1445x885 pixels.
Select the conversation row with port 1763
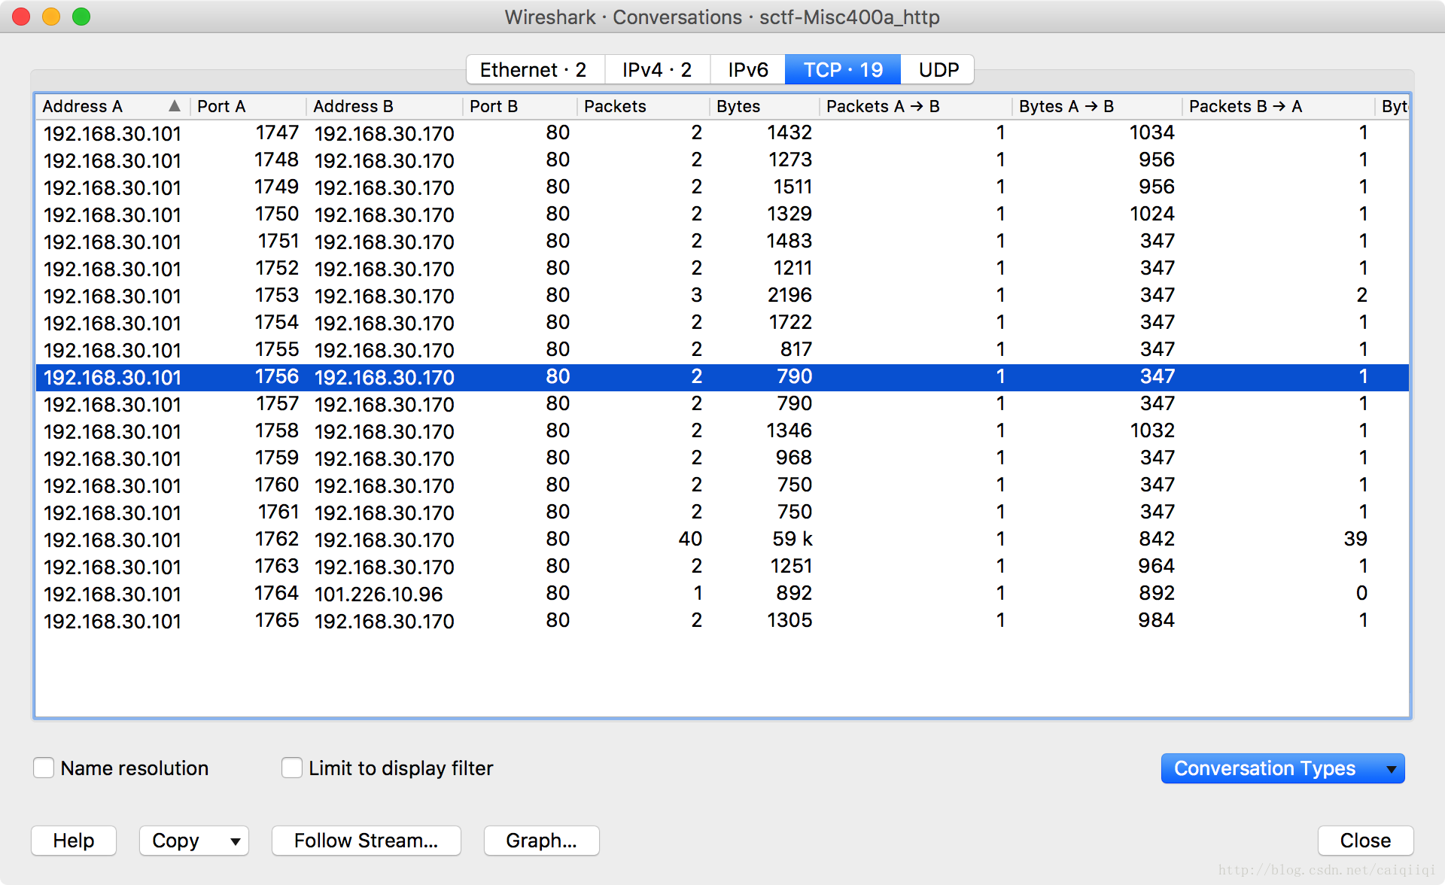tap(722, 567)
